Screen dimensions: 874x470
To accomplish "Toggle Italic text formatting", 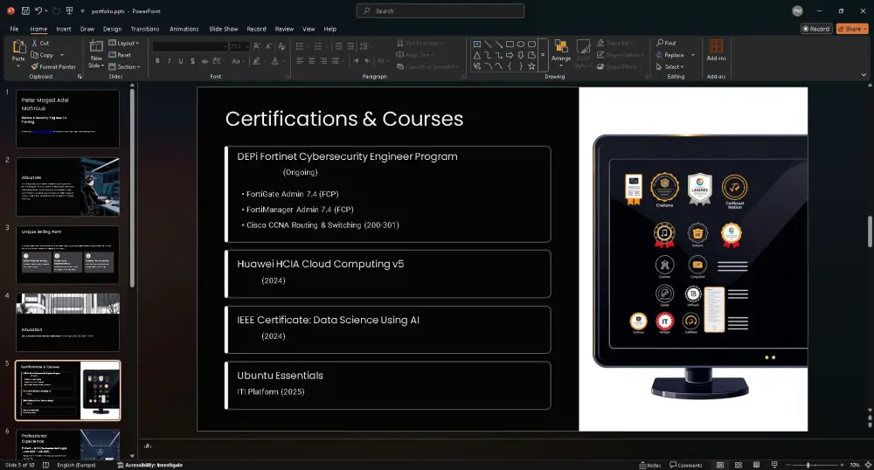I will [170, 61].
